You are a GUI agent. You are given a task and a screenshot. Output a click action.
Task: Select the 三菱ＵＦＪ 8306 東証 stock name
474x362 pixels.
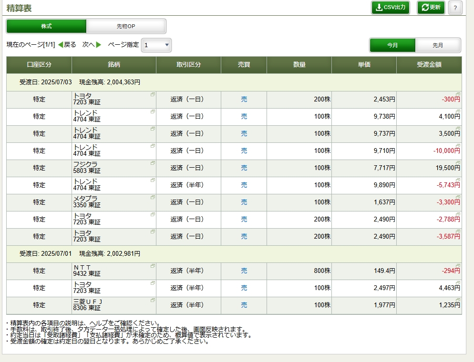[x=88, y=305]
